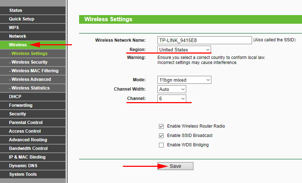This screenshot has width=302, height=183.
Task: View Wireless Statistics page
Action: click(x=31, y=88)
